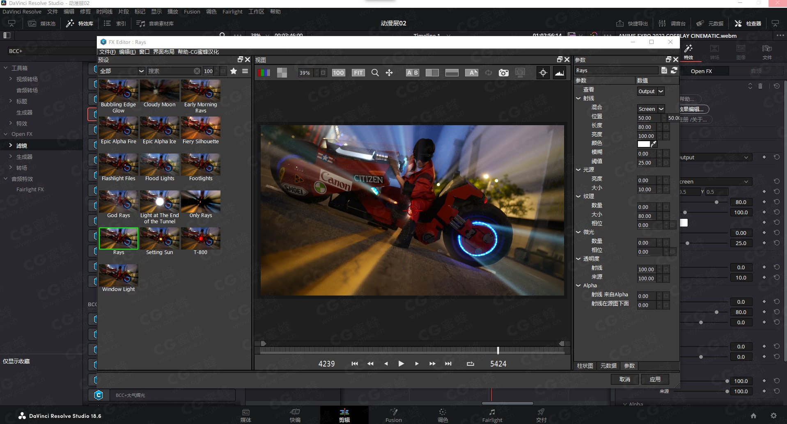Screen dimensions: 787x424
Task: Jump to first frame in FX Editor
Action: tap(355, 364)
